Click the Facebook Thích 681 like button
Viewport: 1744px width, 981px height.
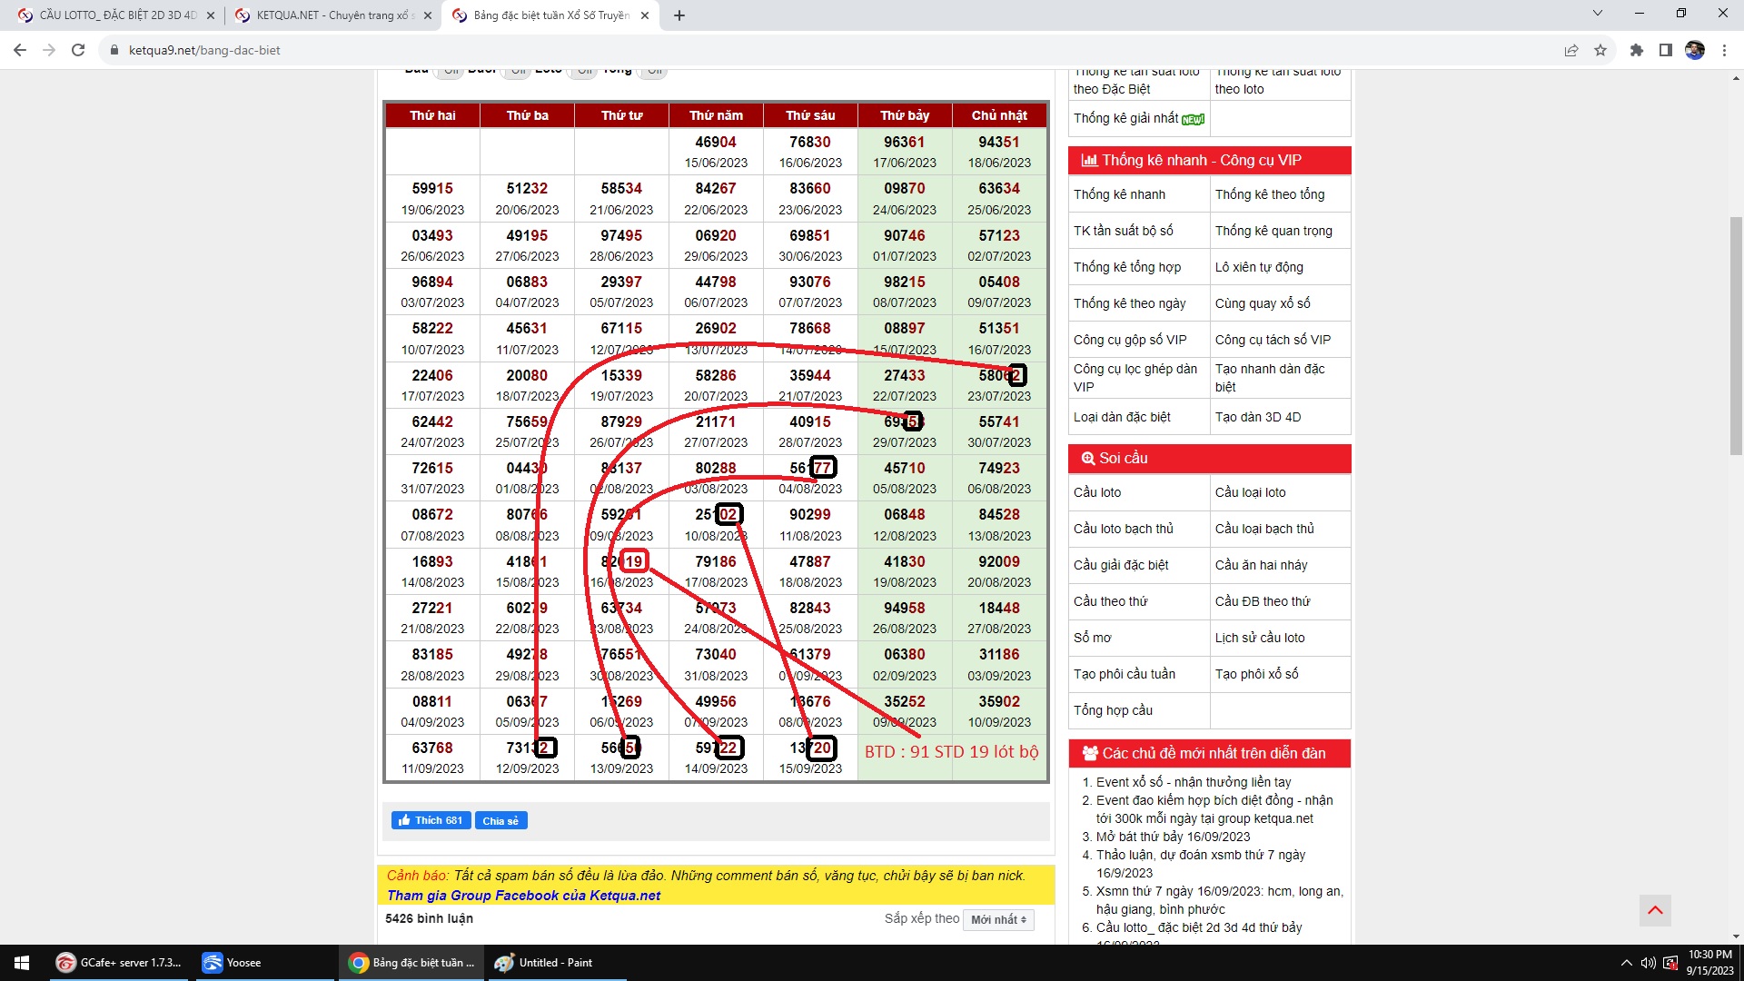pos(431,820)
